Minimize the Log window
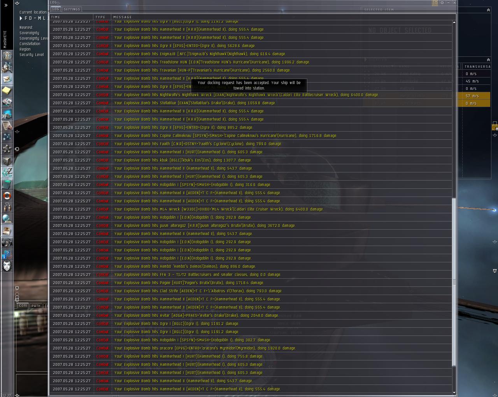The width and height of the screenshot is (498, 397). [x=448, y=2]
